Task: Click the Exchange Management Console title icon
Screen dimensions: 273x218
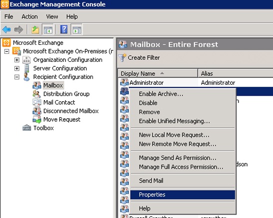Action: [4, 4]
